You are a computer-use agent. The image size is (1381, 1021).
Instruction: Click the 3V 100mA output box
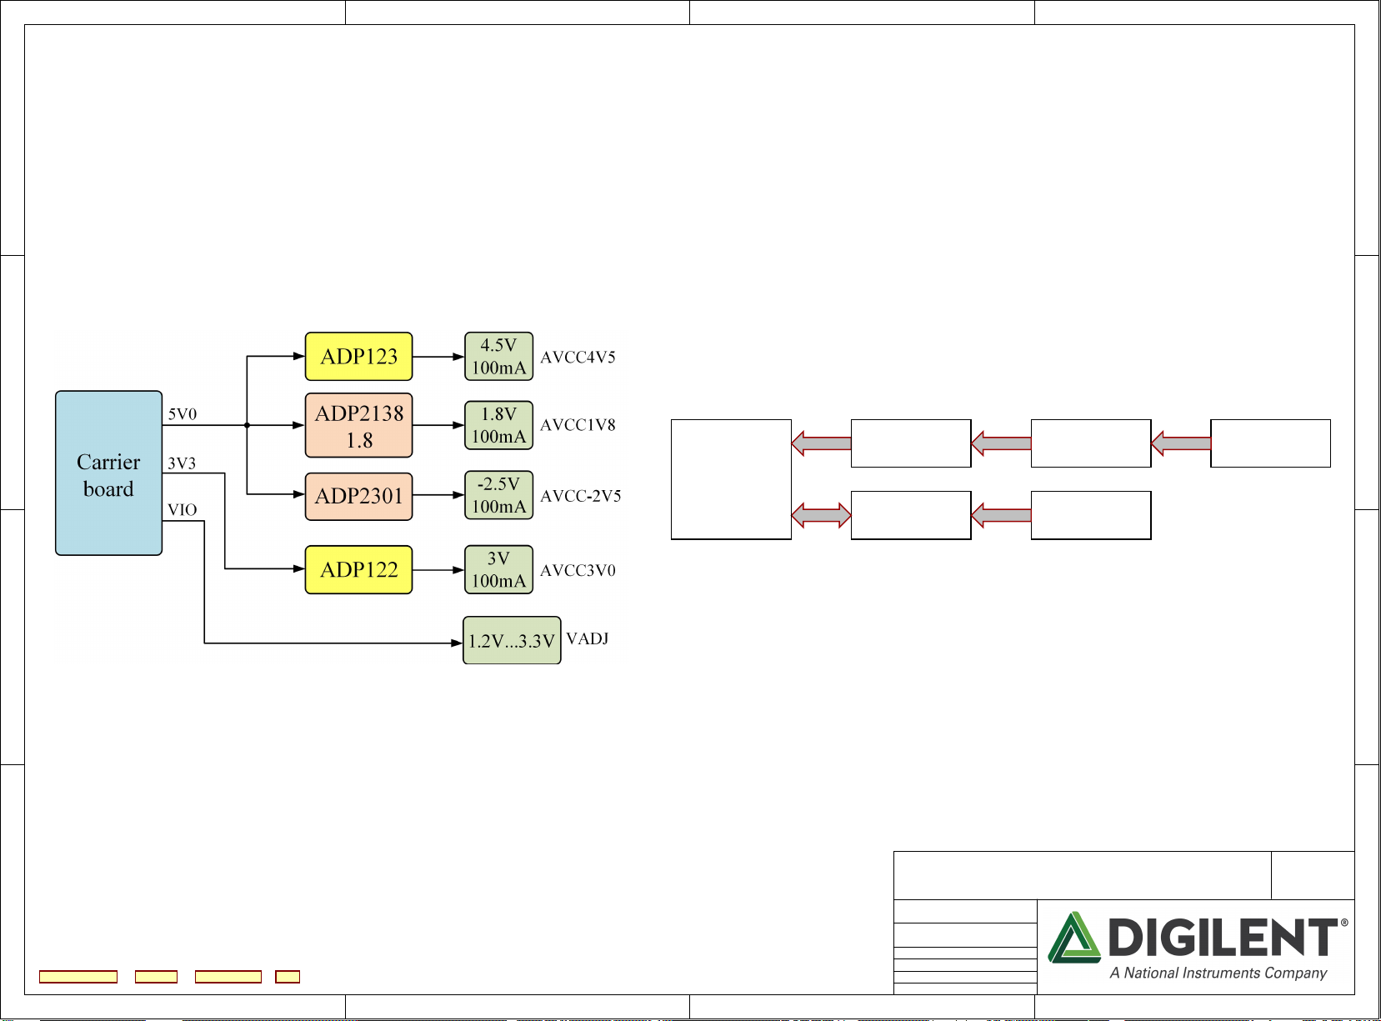click(498, 570)
